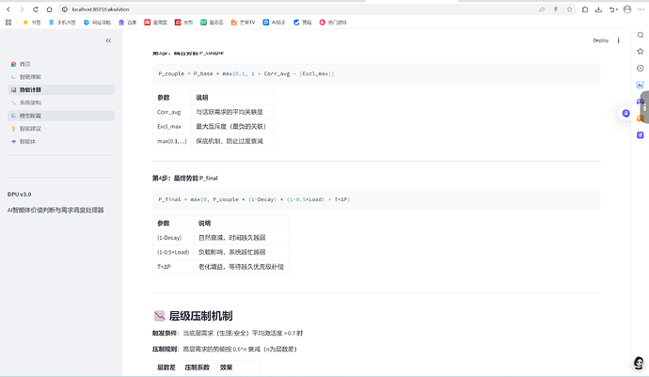Click the assistant avatar at the bottom right

[x=639, y=363]
